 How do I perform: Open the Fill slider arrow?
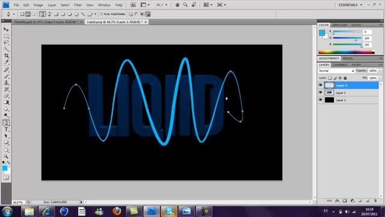pyautogui.click(x=380, y=78)
